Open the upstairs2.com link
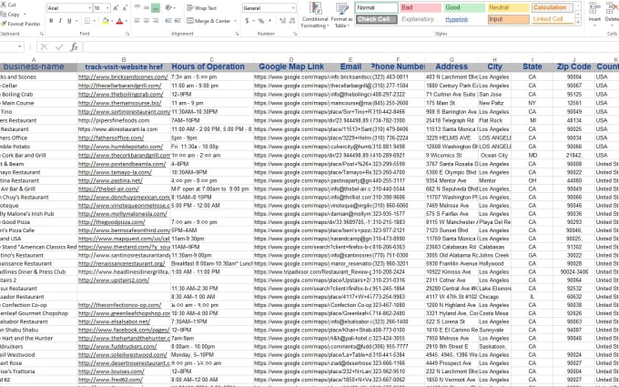The height and width of the screenshot is (387, 619). click(114, 280)
